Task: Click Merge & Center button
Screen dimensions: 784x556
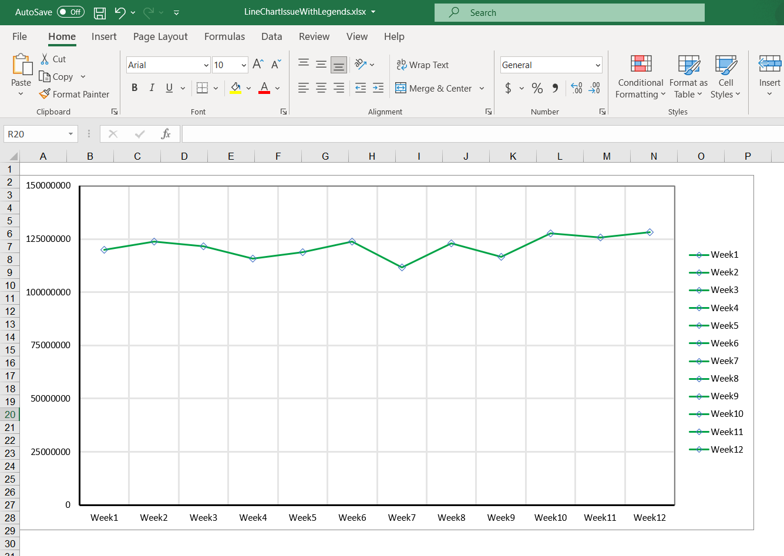Action: [433, 88]
